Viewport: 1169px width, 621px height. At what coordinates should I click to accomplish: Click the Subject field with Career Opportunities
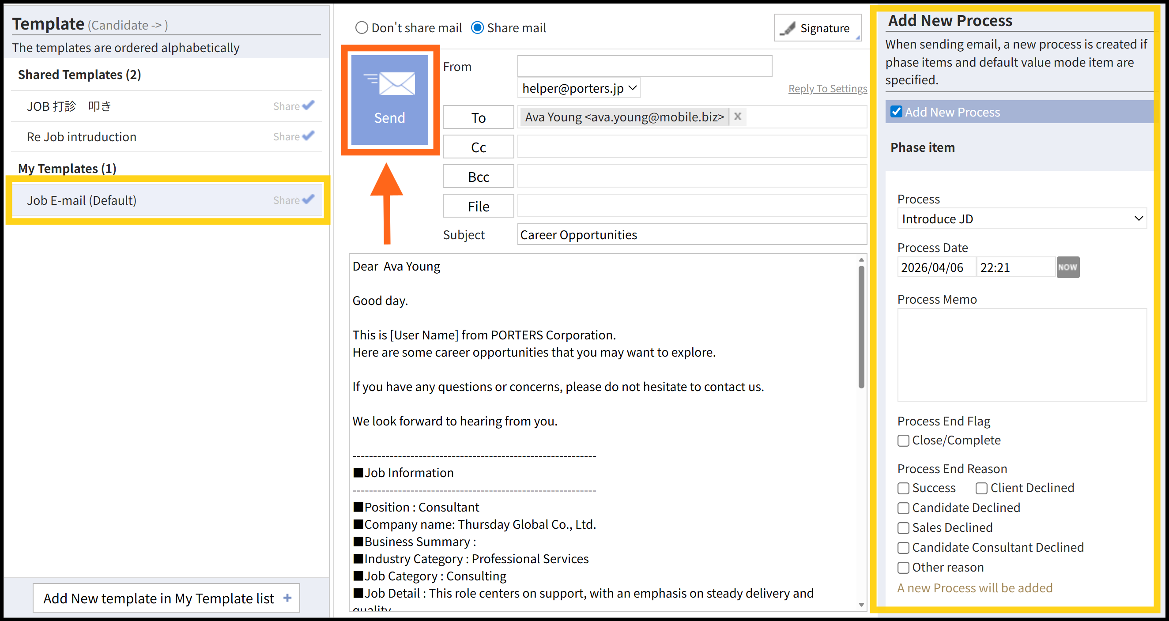[x=691, y=234]
